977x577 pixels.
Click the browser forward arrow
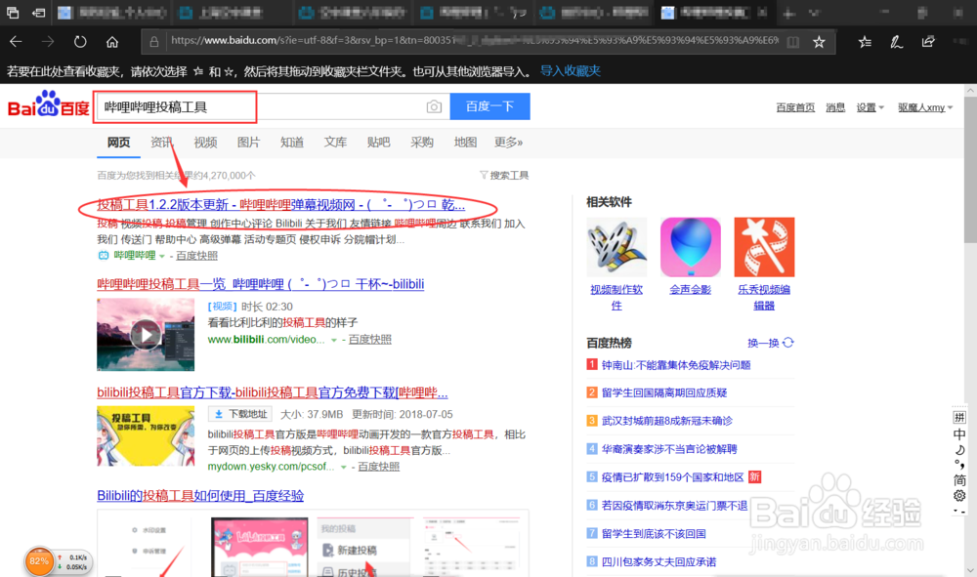coord(48,42)
